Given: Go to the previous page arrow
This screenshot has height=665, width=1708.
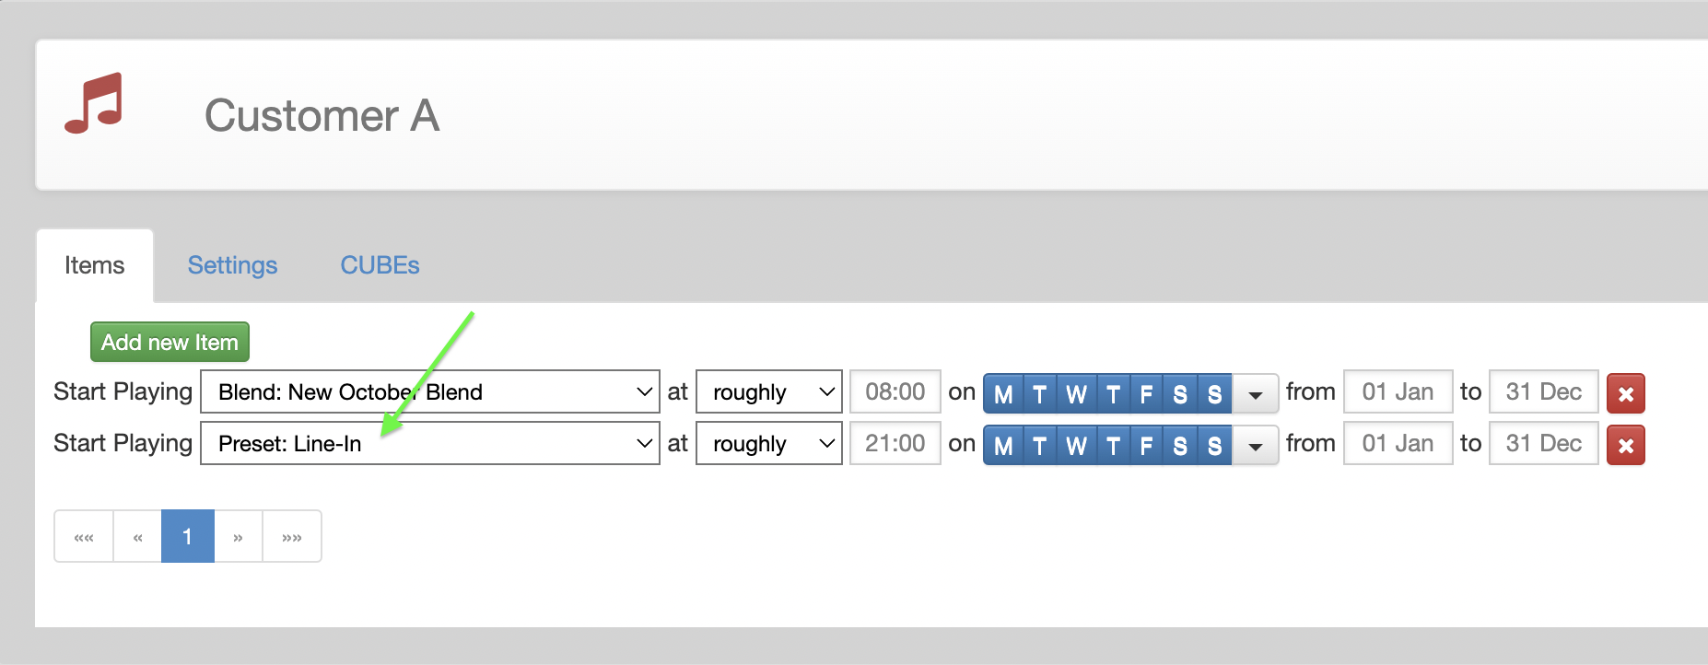Looking at the screenshot, I should click(137, 536).
